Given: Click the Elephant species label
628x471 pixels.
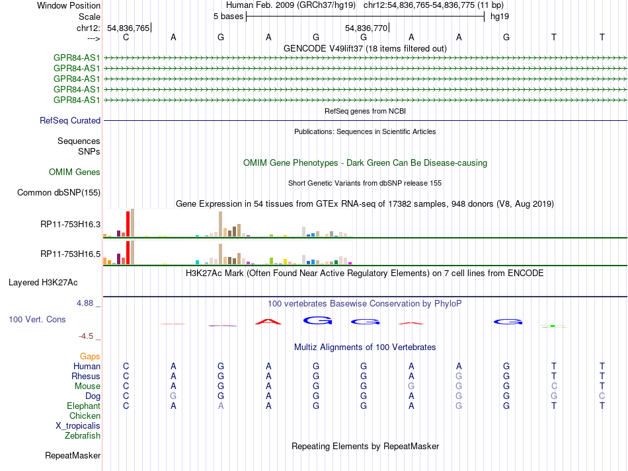Looking at the screenshot, I should [84, 406].
